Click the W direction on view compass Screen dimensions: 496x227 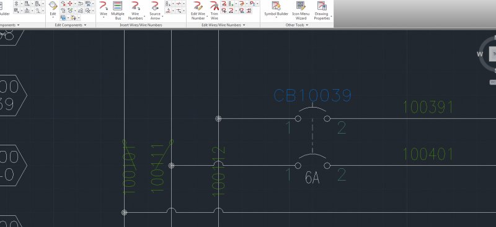pos(480,54)
